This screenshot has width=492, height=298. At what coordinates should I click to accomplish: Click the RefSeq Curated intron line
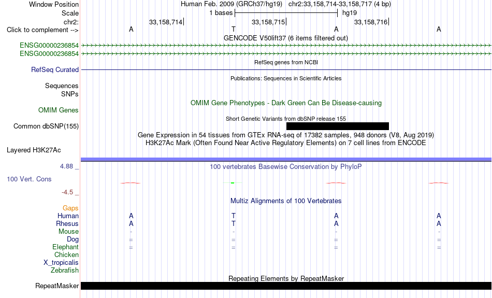(x=286, y=70)
